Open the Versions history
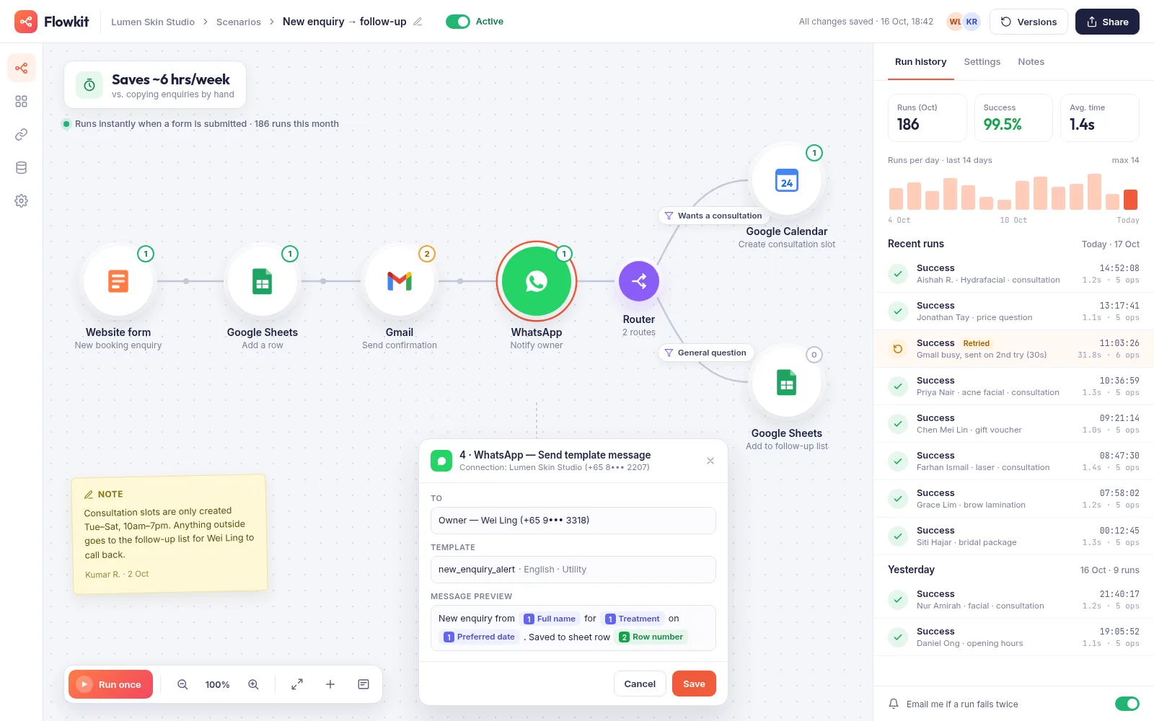 click(1029, 22)
